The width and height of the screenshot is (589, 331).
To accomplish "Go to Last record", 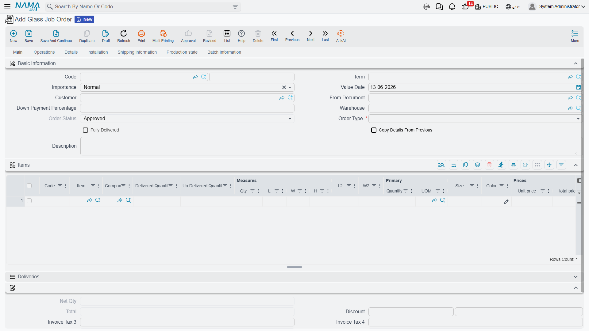I will tap(325, 36).
